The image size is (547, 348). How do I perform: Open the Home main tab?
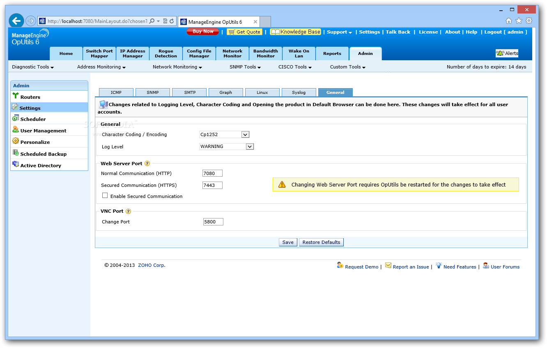coord(66,54)
